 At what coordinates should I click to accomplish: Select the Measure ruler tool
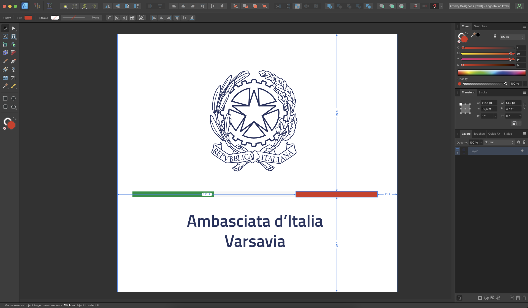click(x=13, y=86)
